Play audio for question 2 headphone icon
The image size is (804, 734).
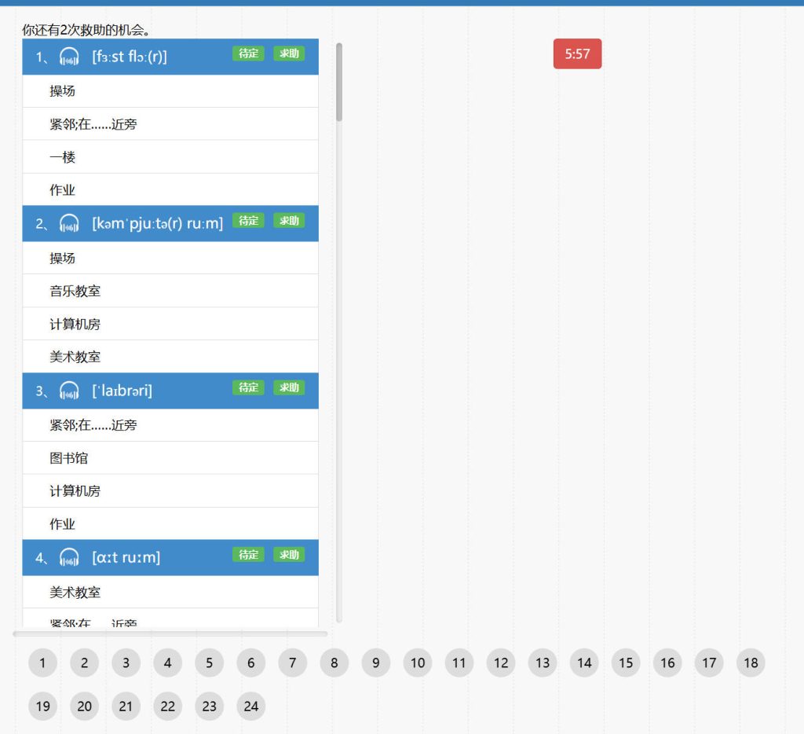point(69,223)
